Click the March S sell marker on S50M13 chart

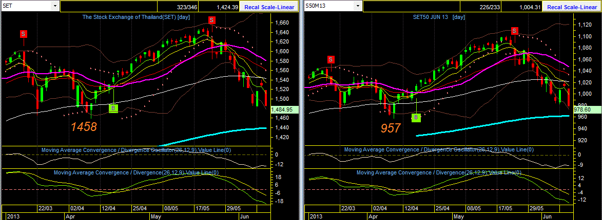point(331,59)
